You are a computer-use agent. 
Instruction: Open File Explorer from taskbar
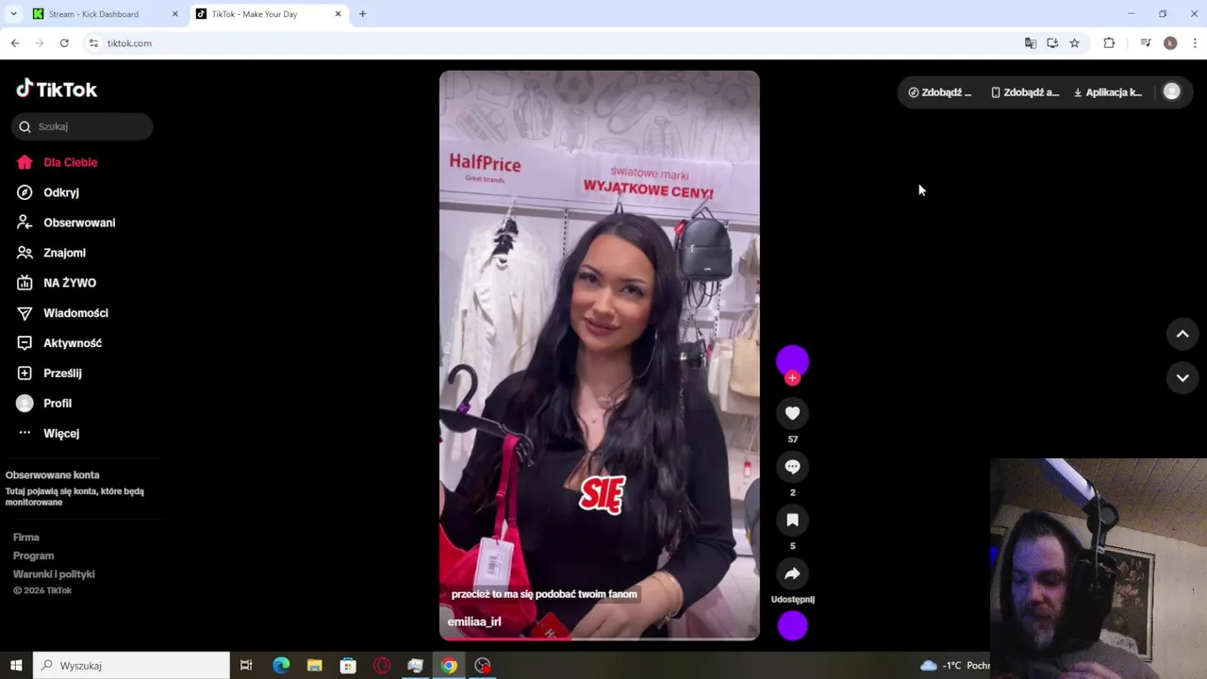(315, 666)
